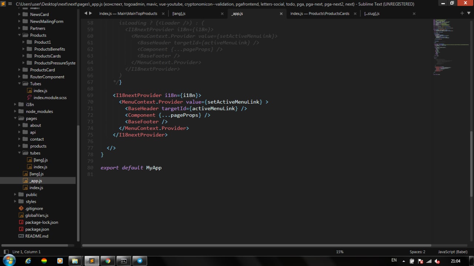The height and width of the screenshot is (266, 474).
Task: Close the first [lang].js tab
Action: [222, 14]
